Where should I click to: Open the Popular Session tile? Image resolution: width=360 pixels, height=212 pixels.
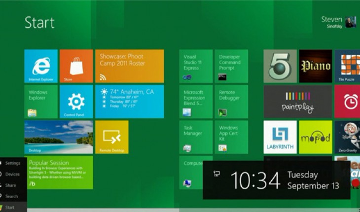pos(60,173)
